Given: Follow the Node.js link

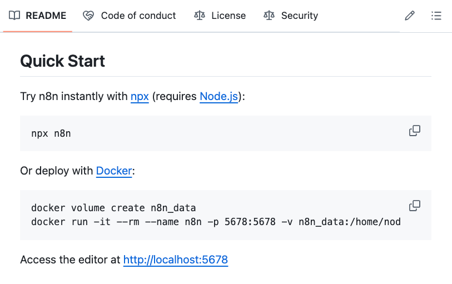Looking at the screenshot, I should click(x=219, y=97).
